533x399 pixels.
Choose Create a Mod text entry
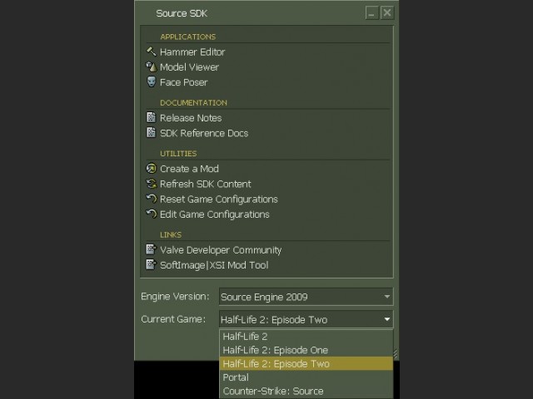pos(189,169)
